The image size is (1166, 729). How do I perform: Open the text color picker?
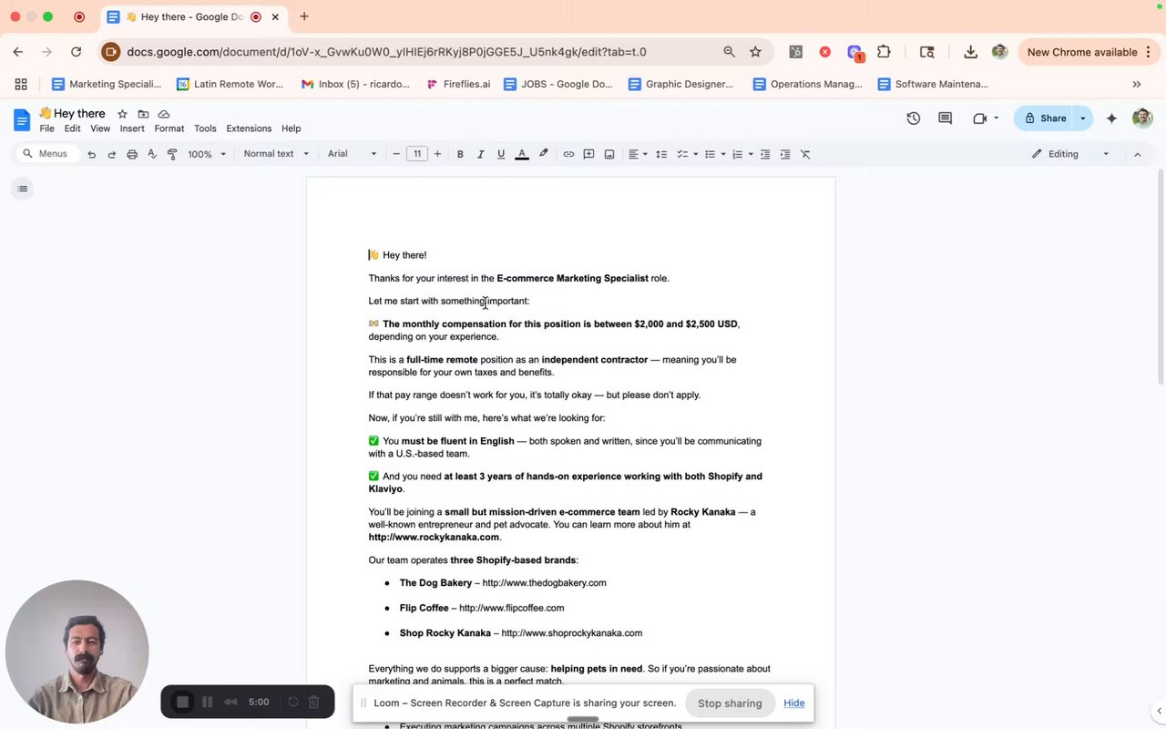point(522,154)
